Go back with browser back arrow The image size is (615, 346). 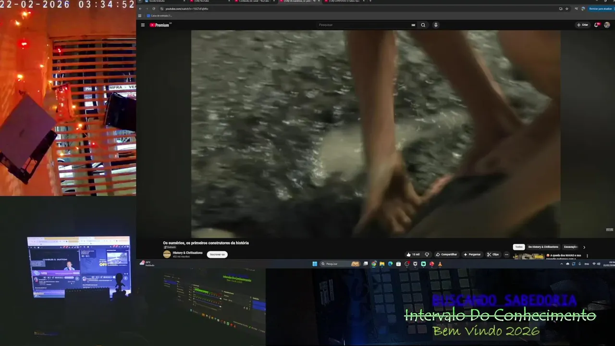(x=140, y=9)
